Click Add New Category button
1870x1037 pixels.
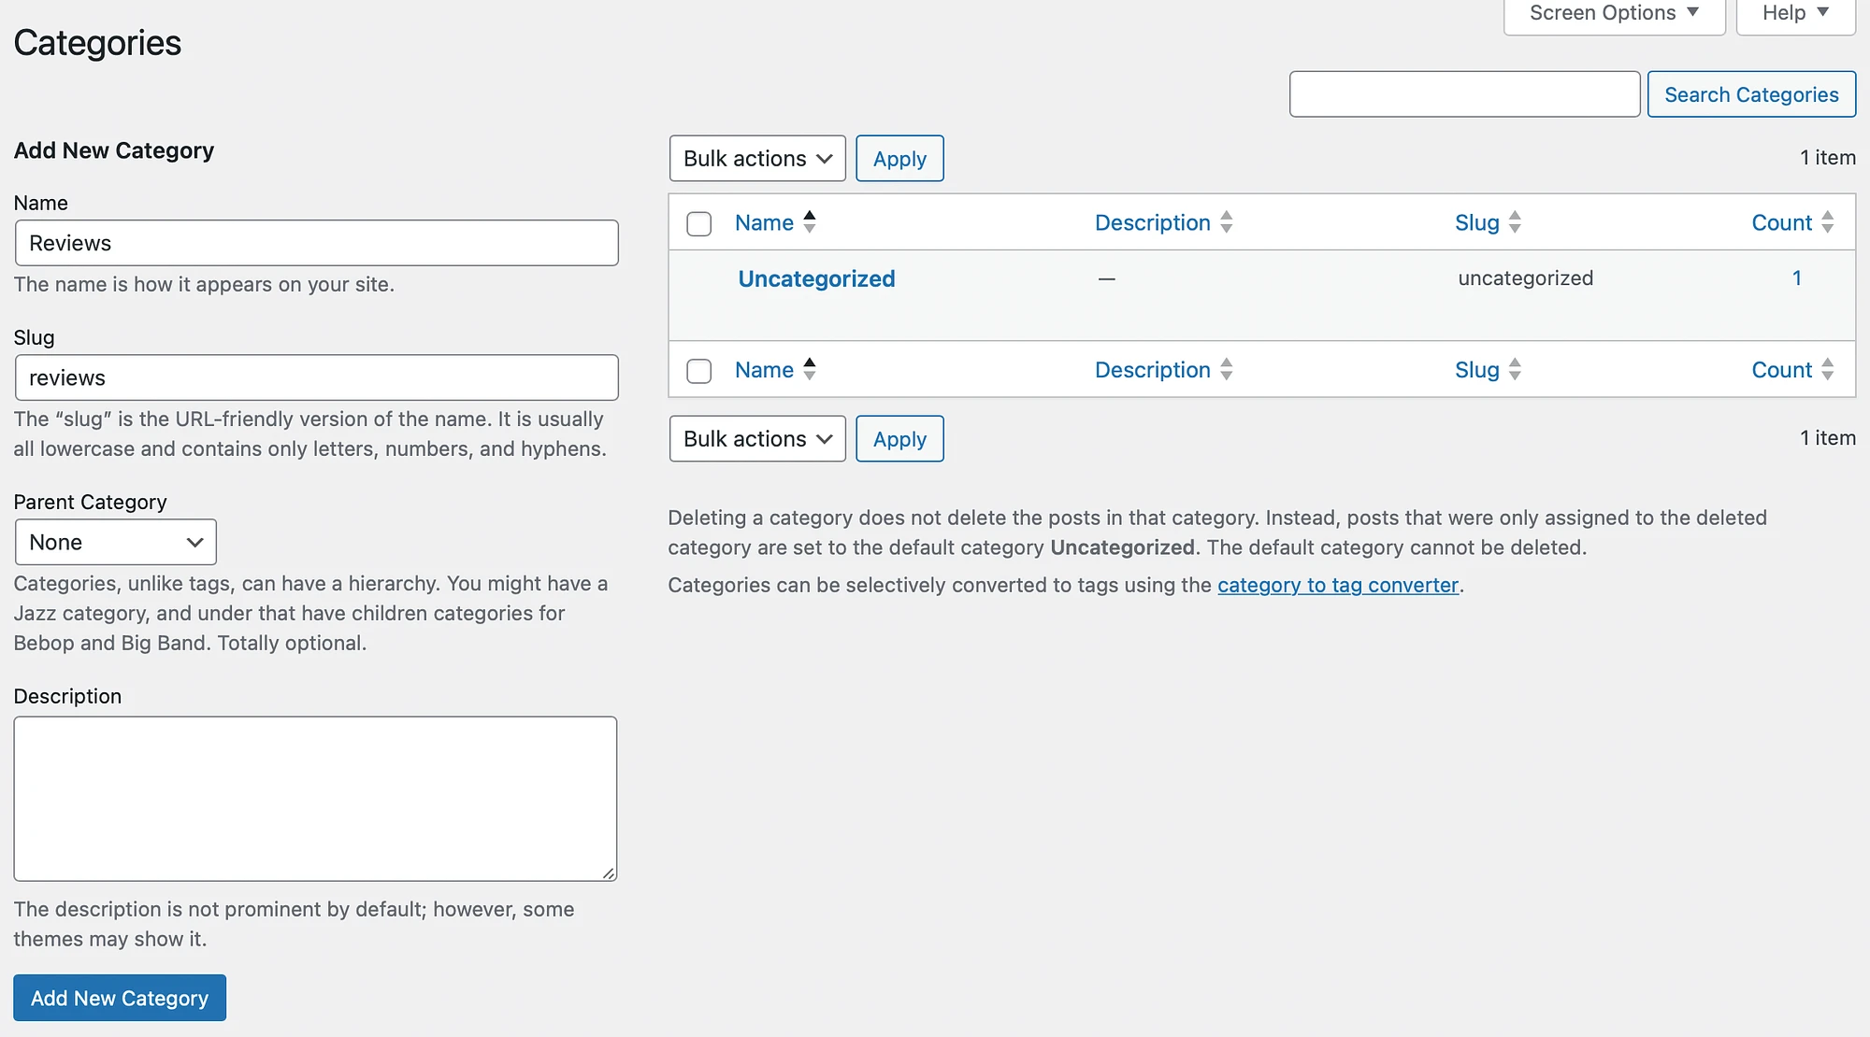click(x=119, y=996)
